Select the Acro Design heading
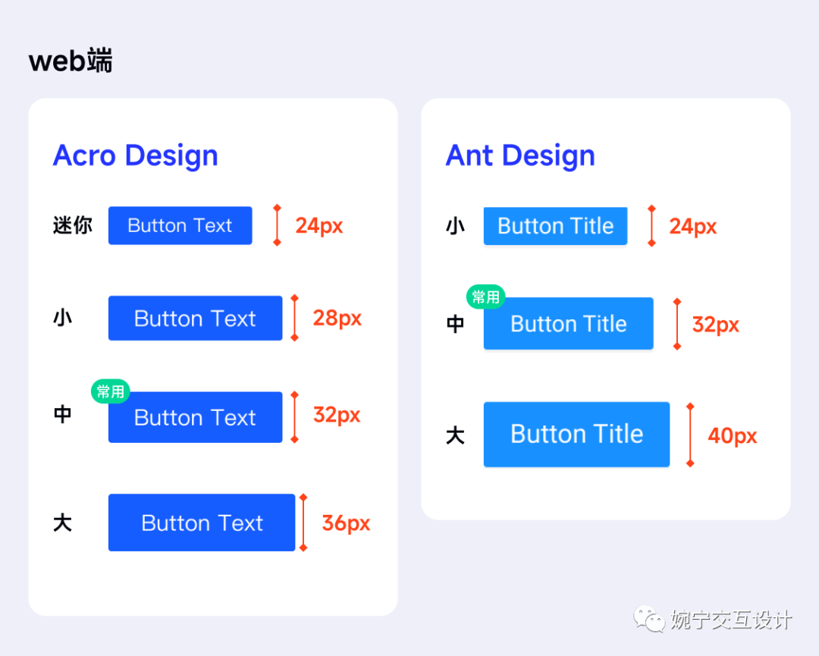This screenshot has height=656, width=819. [135, 155]
